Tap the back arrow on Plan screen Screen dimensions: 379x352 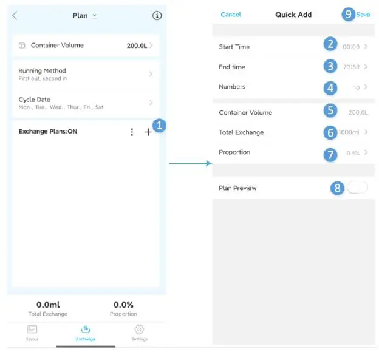[x=15, y=16]
